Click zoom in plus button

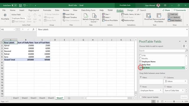pos(183,101)
